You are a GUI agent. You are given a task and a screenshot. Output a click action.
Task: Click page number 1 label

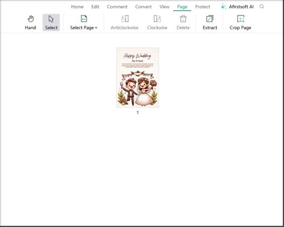point(138,113)
